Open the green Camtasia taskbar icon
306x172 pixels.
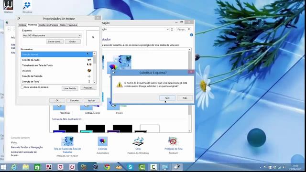pos(142,167)
